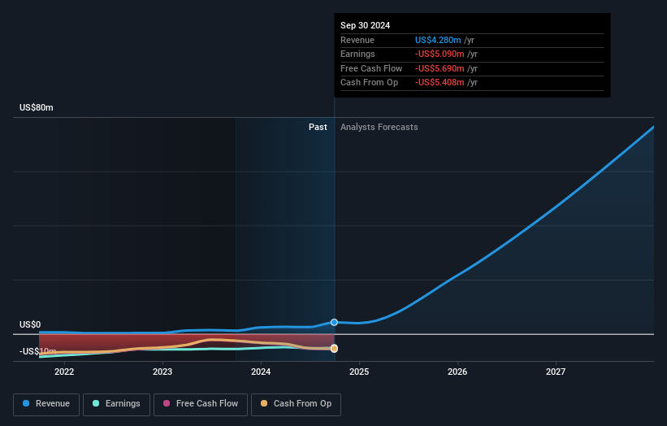Toggle the Earnings legend series

click(x=116, y=404)
